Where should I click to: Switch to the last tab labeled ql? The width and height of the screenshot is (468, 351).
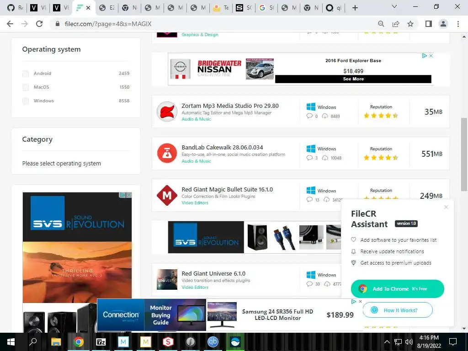pyautogui.click(x=334, y=8)
